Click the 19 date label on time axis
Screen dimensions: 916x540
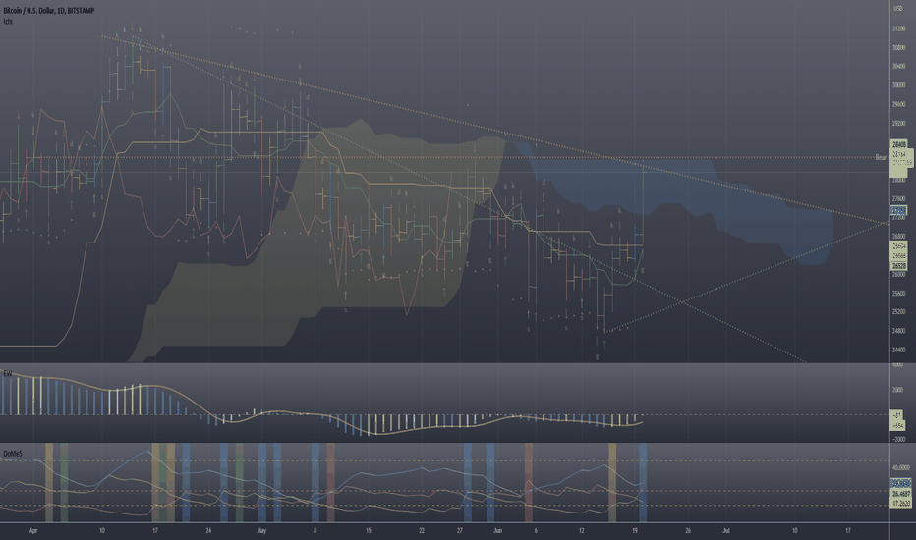(635, 530)
